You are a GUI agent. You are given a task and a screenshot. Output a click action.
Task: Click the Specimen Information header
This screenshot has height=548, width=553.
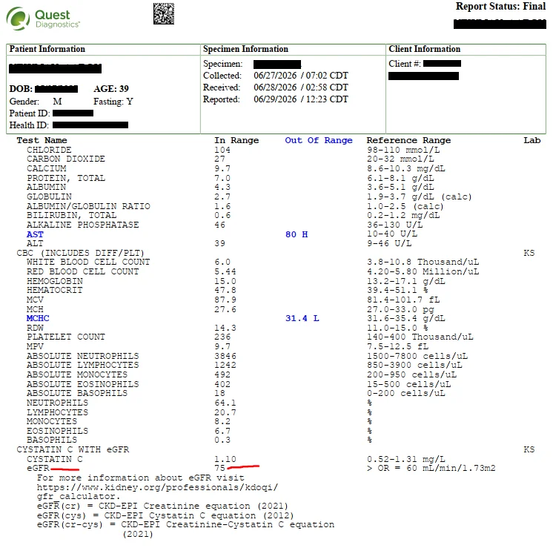pyautogui.click(x=245, y=49)
